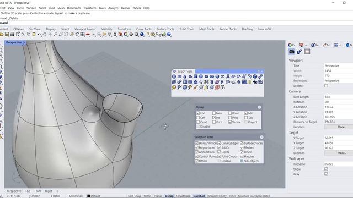Click the Lens Length value field

[338, 97]
